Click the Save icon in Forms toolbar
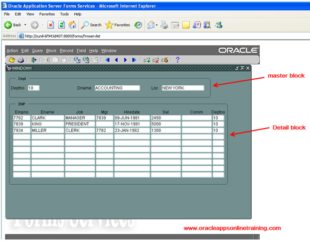 [x=11, y=60]
